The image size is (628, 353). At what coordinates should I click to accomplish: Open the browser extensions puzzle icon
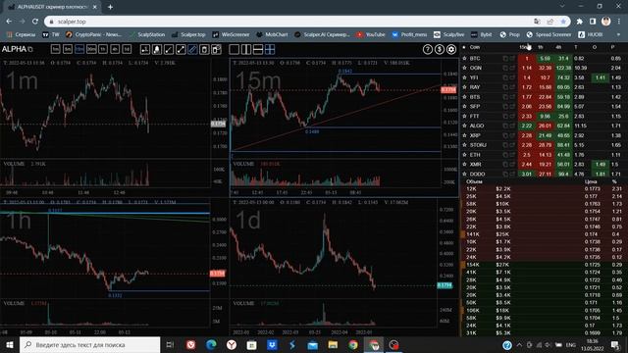[x=580, y=22]
